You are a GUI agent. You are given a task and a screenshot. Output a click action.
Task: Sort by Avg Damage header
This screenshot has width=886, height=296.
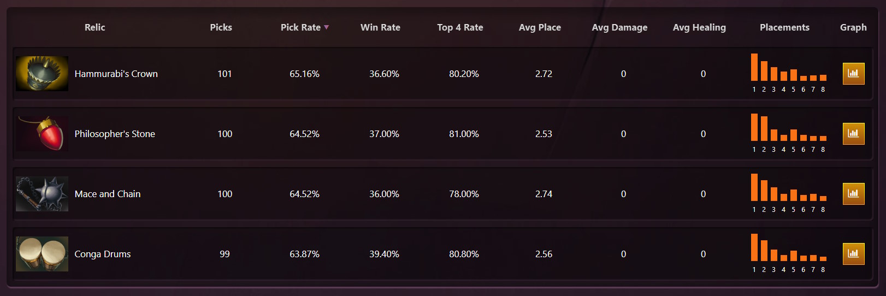pos(619,27)
